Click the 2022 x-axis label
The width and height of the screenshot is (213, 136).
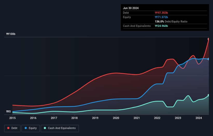(157, 118)
